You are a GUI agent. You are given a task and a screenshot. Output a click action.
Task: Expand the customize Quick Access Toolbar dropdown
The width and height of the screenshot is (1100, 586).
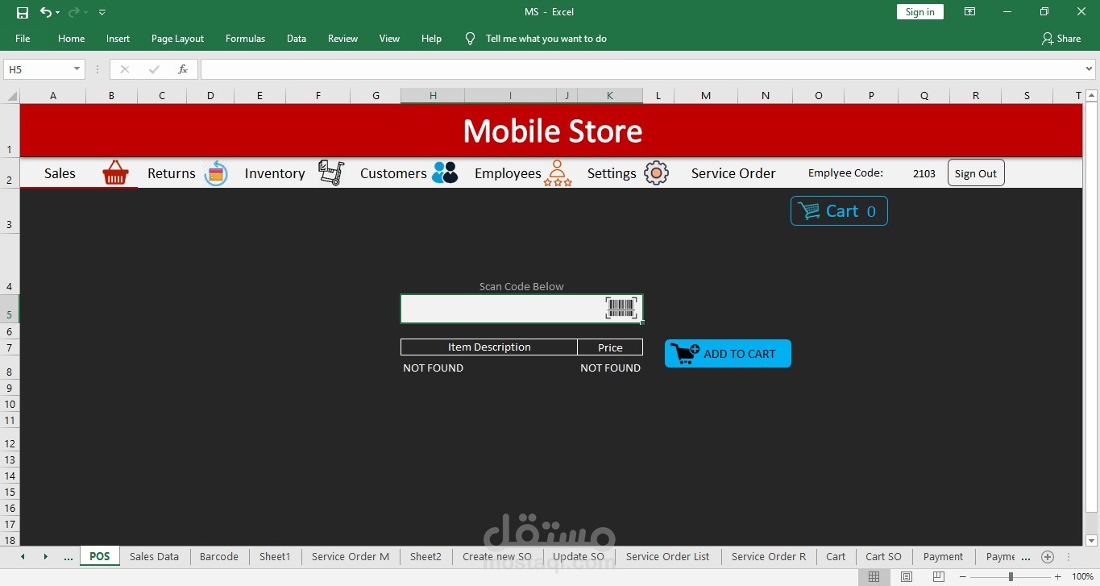[102, 12]
